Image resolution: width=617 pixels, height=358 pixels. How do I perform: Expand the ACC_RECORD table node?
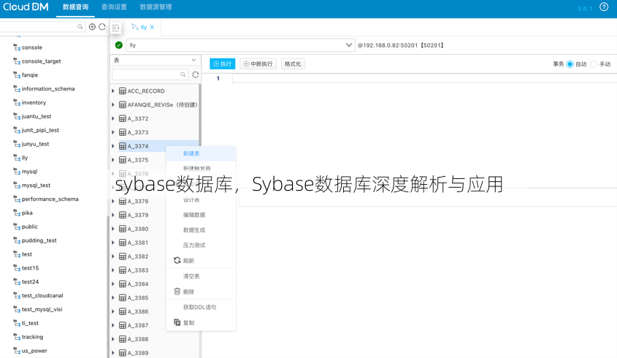113,91
